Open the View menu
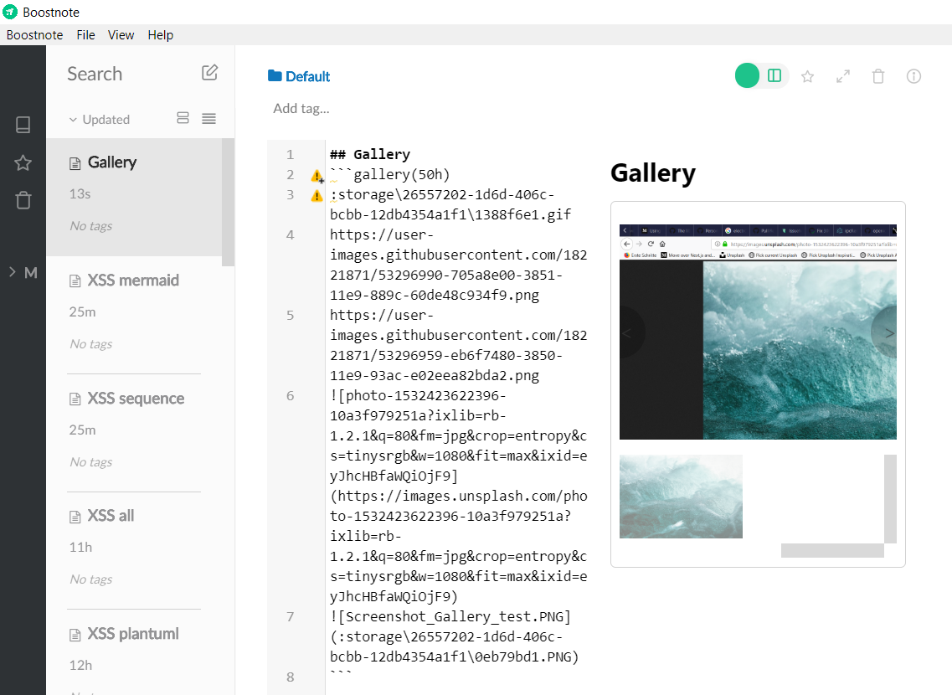 [x=121, y=35]
